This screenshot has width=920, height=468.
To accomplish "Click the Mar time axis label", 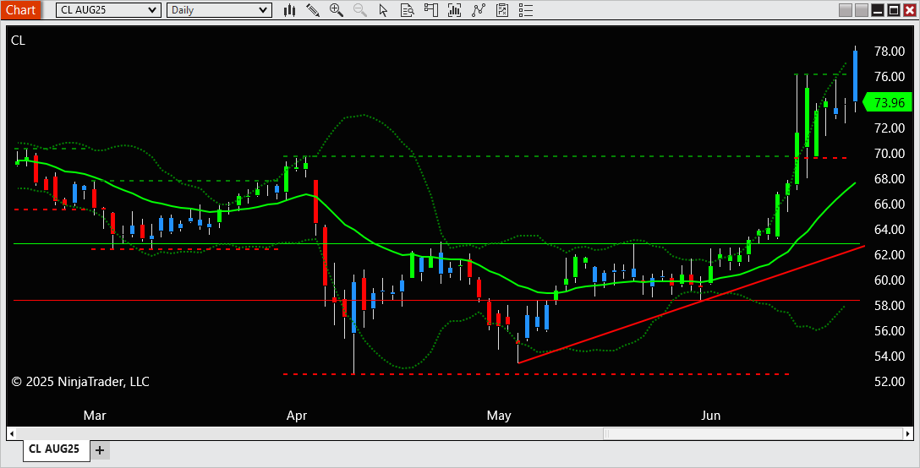I will (x=95, y=416).
